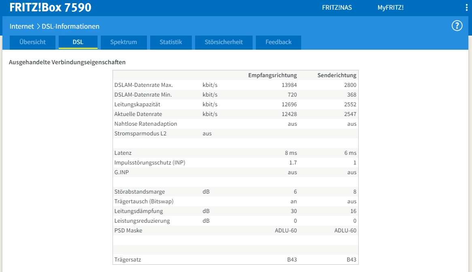The image size is (472, 272).
Task: Select the Feedback tab
Action: tap(278, 42)
